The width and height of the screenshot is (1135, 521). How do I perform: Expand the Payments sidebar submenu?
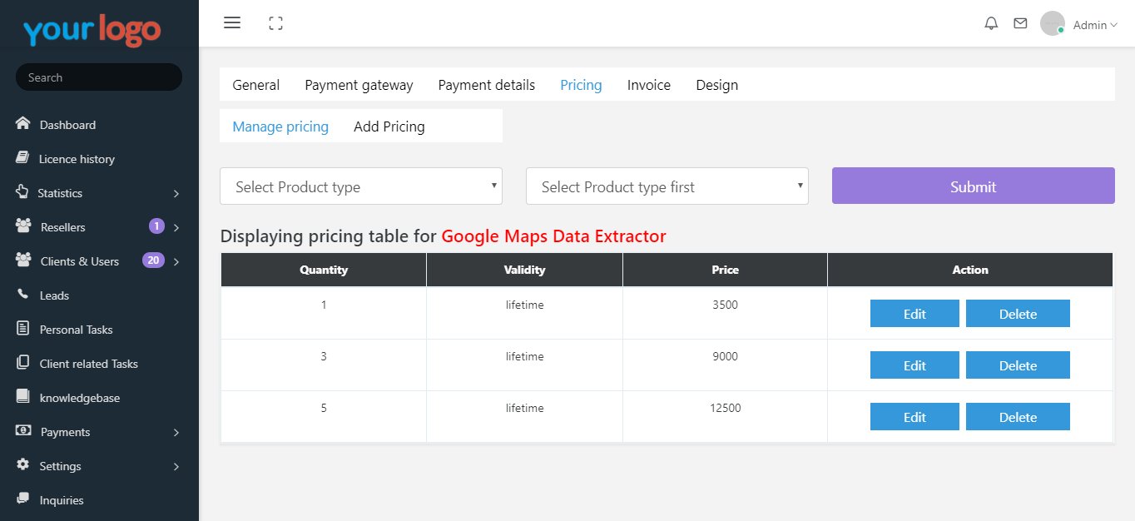pos(176,432)
